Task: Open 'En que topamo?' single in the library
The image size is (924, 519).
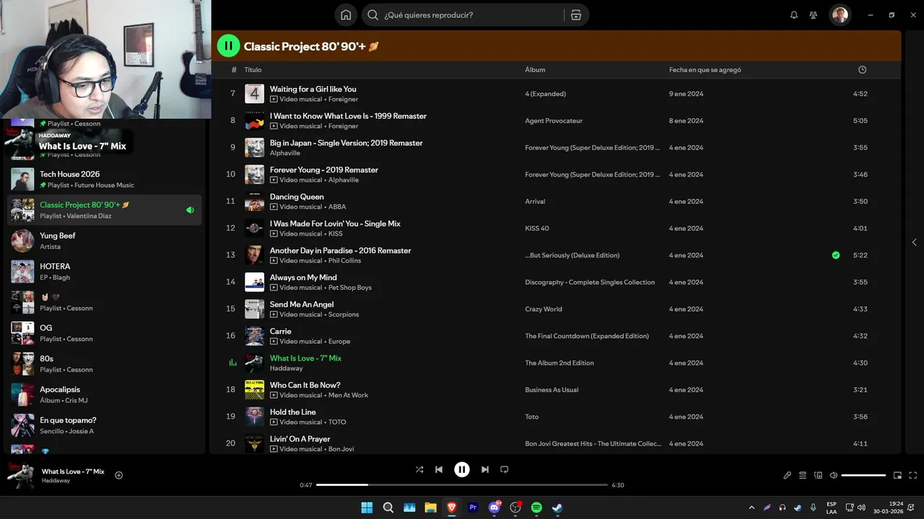Action: (x=105, y=425)
